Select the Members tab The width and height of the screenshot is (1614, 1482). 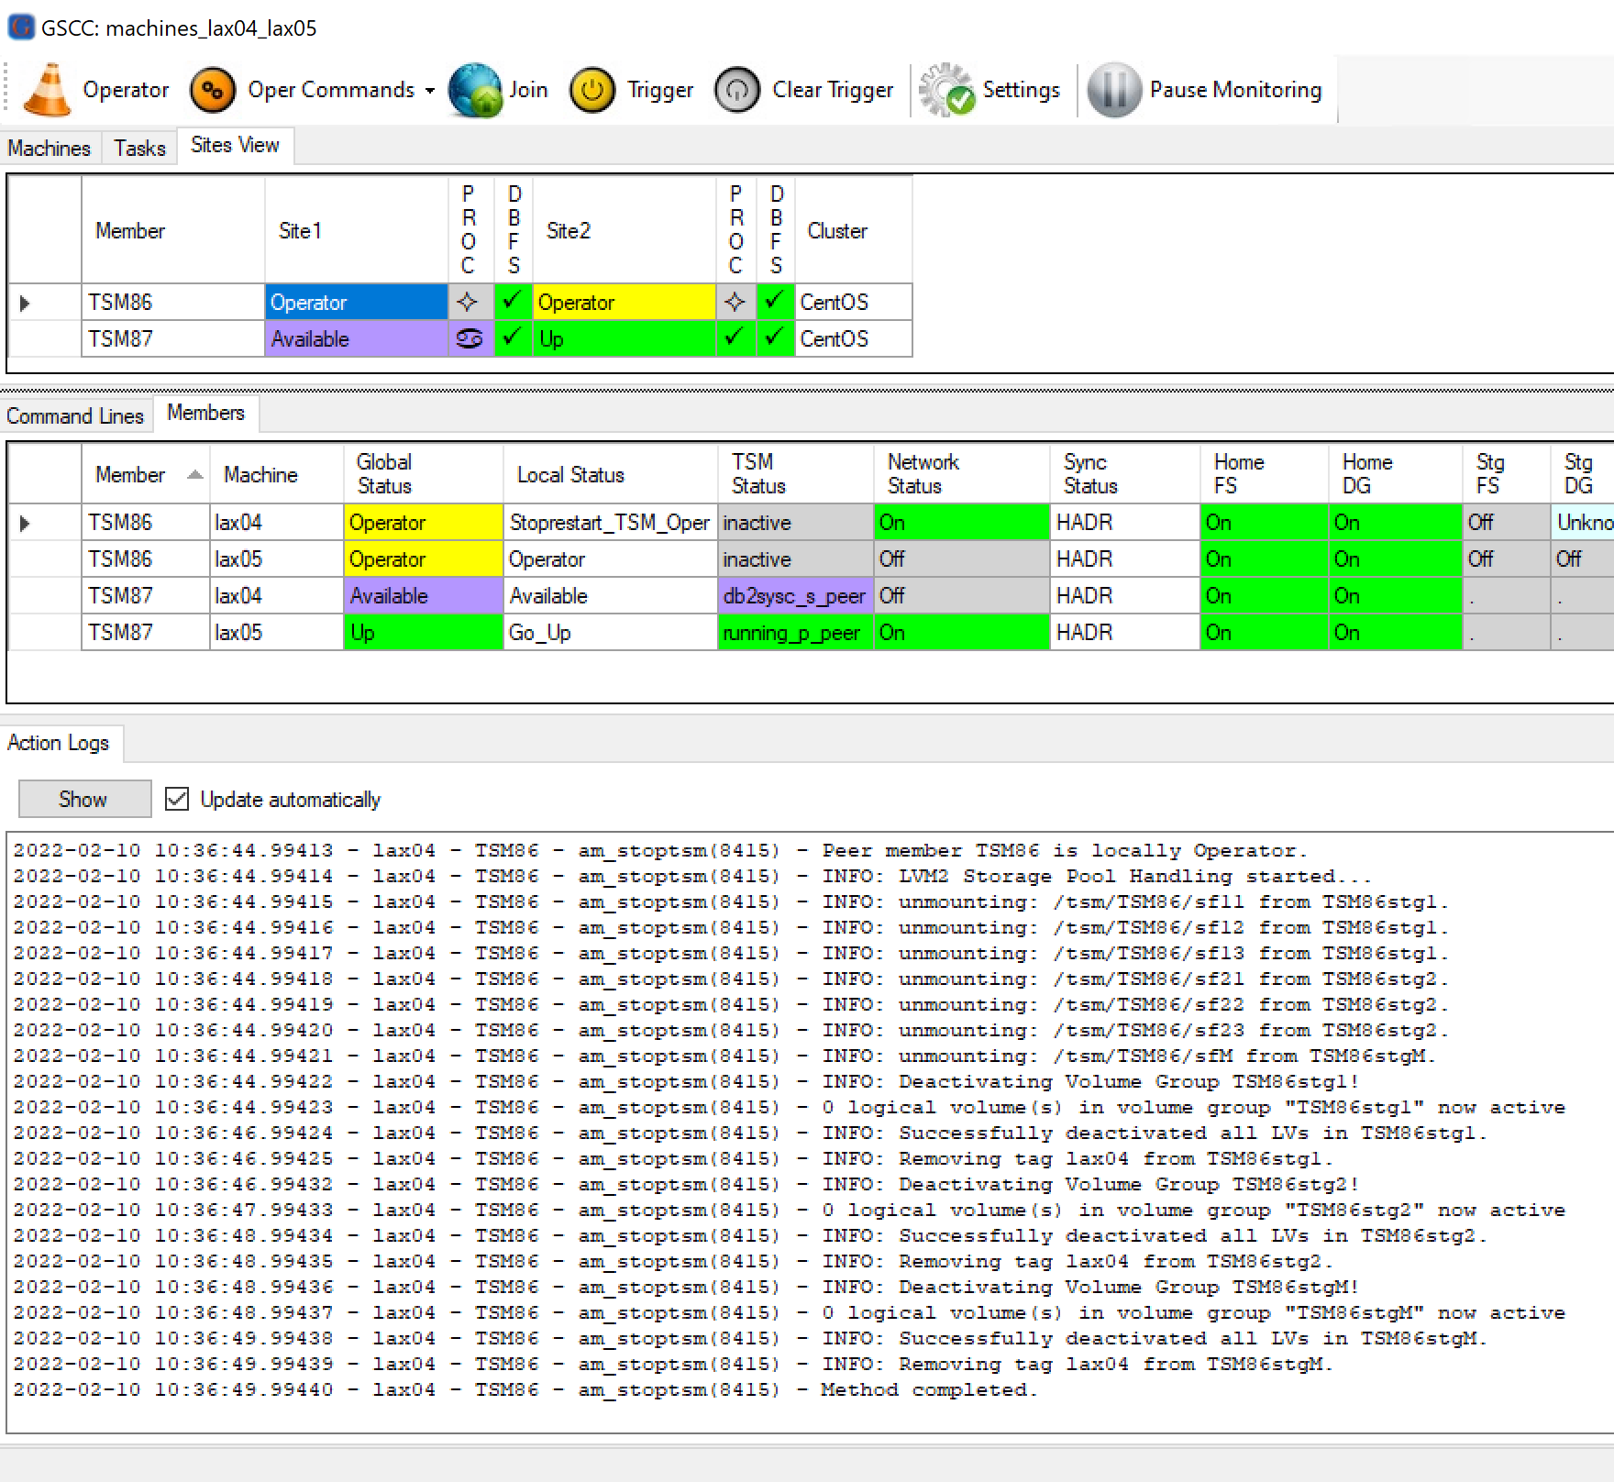point(205,413)
